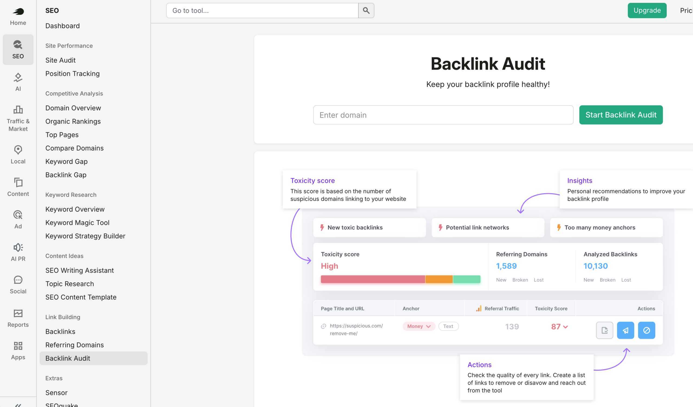Viewport: 693px width, 407px height.
Task: Expand the 87 toxicity score chevron
Action: click(565, 327)
